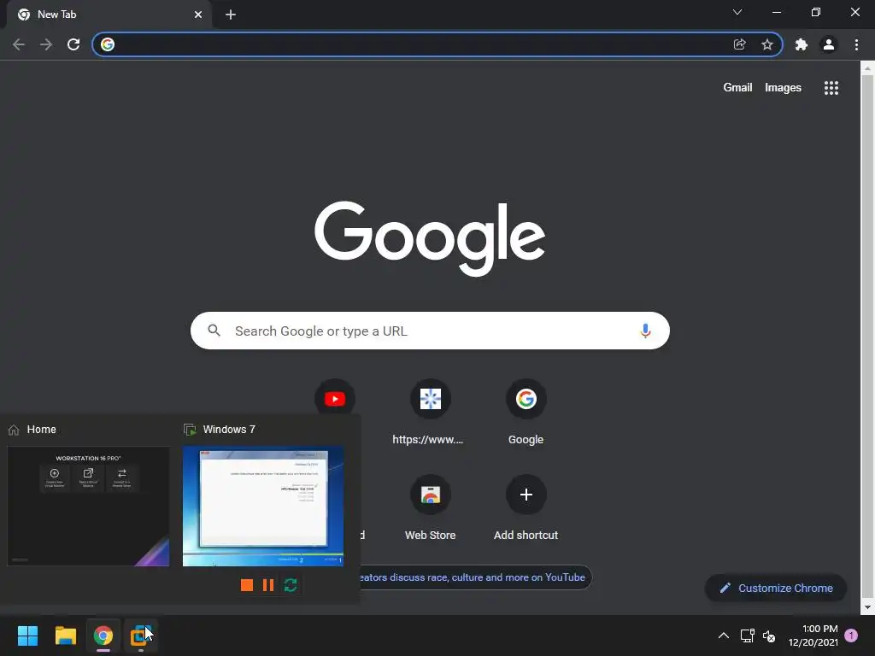Click the Google site-info icon in address bar
Image resolution: width=875 pixels, height=656 pixels.
pyautogui.click(x=108, y=44)
